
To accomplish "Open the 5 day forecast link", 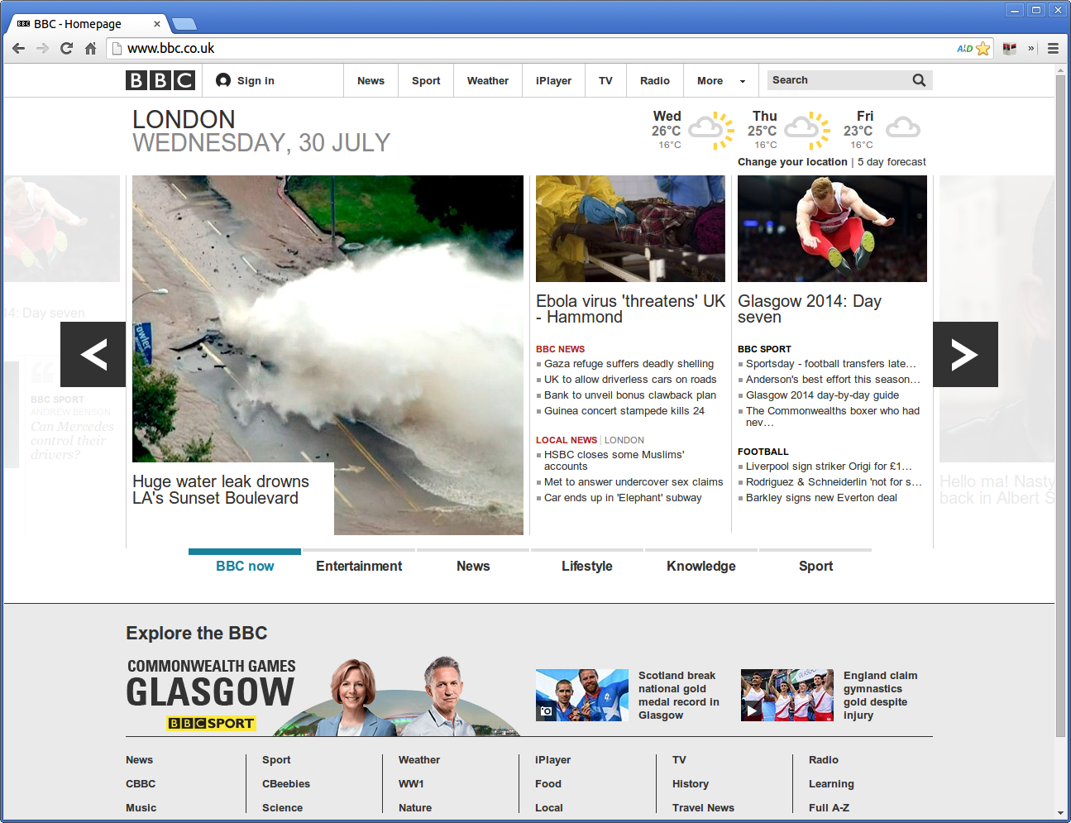I will 892,162.
